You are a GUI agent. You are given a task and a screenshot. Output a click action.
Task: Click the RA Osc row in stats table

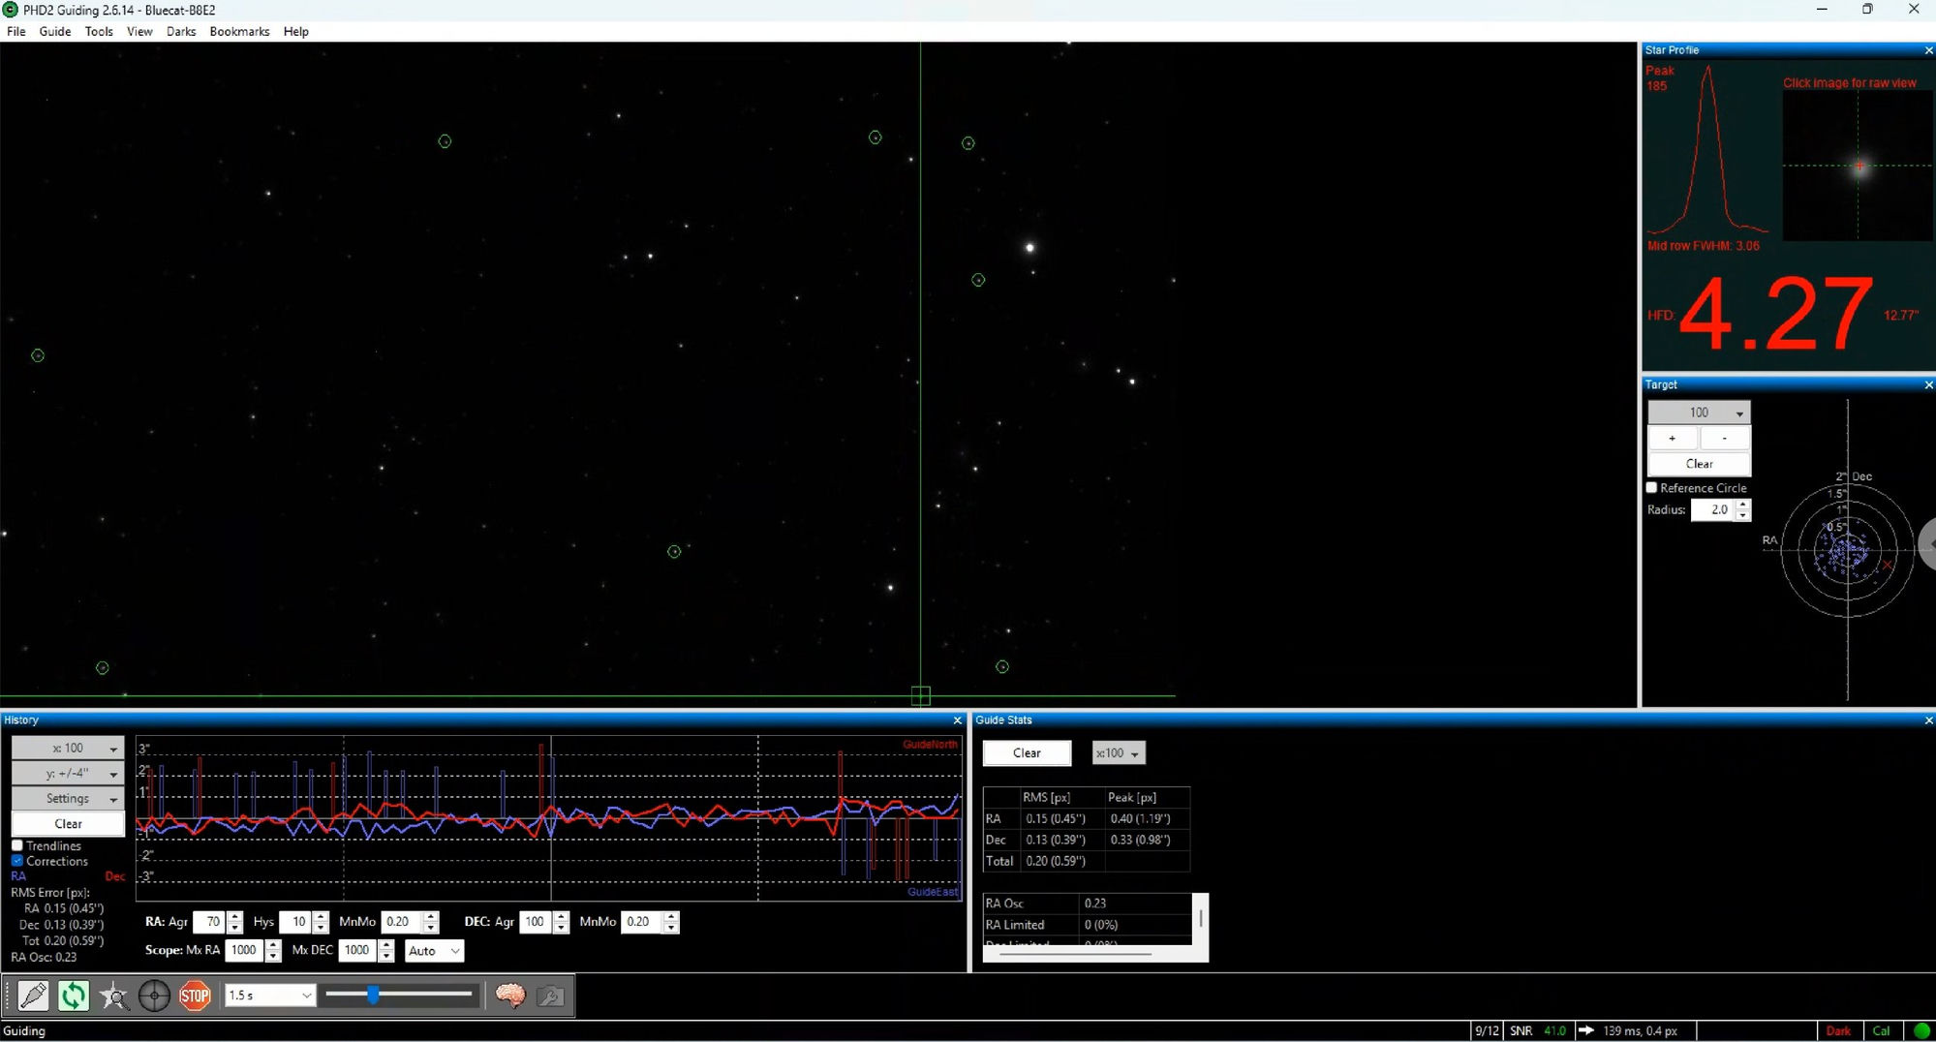1087,904
